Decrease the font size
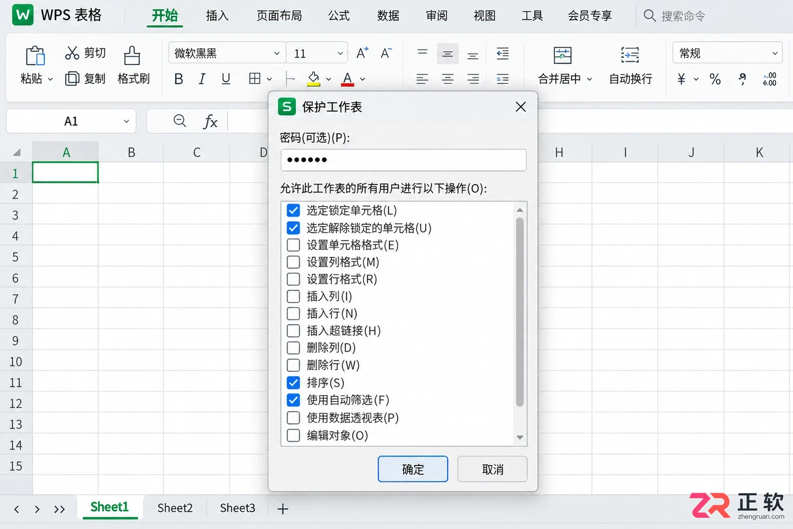The height and width of the screenshot is (529, 793). [386, 53]
